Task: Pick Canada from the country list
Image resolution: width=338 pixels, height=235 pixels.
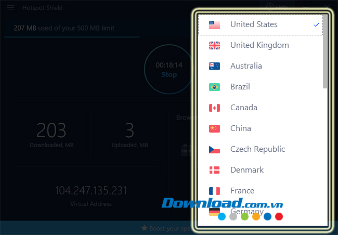Action: pyautogui.click(x=261, y=108)
